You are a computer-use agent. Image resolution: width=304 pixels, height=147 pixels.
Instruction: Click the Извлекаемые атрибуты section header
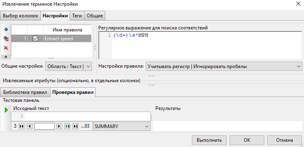(72, 81)
